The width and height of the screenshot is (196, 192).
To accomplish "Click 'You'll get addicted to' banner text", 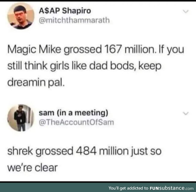I will [128, 188].
